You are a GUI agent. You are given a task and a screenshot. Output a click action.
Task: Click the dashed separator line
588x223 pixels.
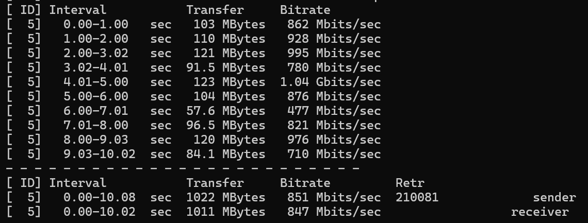(x=183, y=169)
